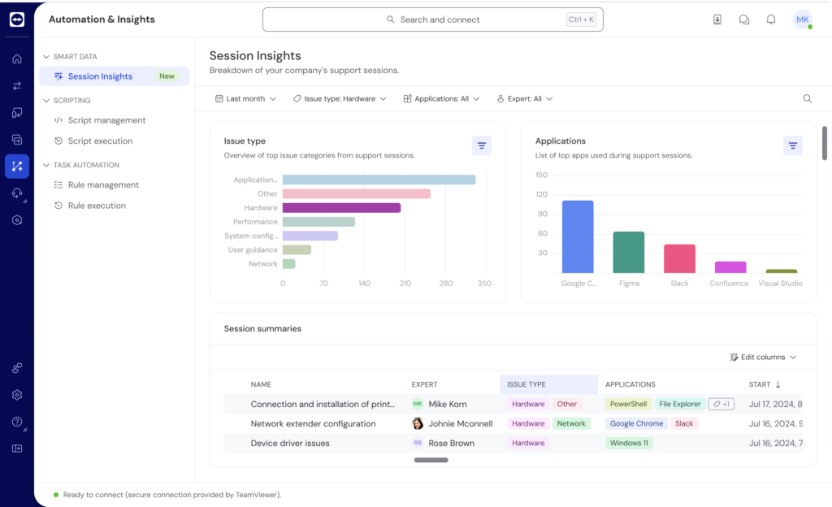Open the filter icon on the Issue type chart

(482, 145)
